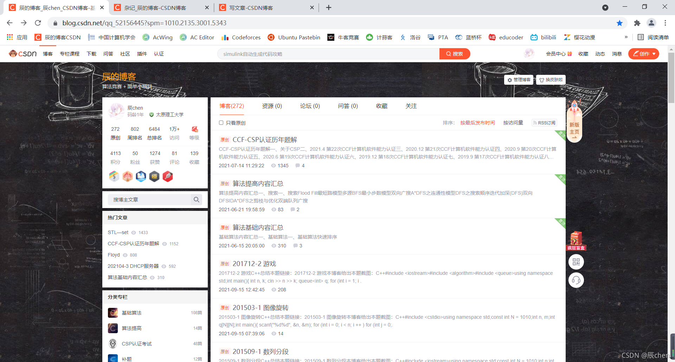Open article 201712-2 游戏
Screen dimensions: 675x362
click(x=254, y=264)
